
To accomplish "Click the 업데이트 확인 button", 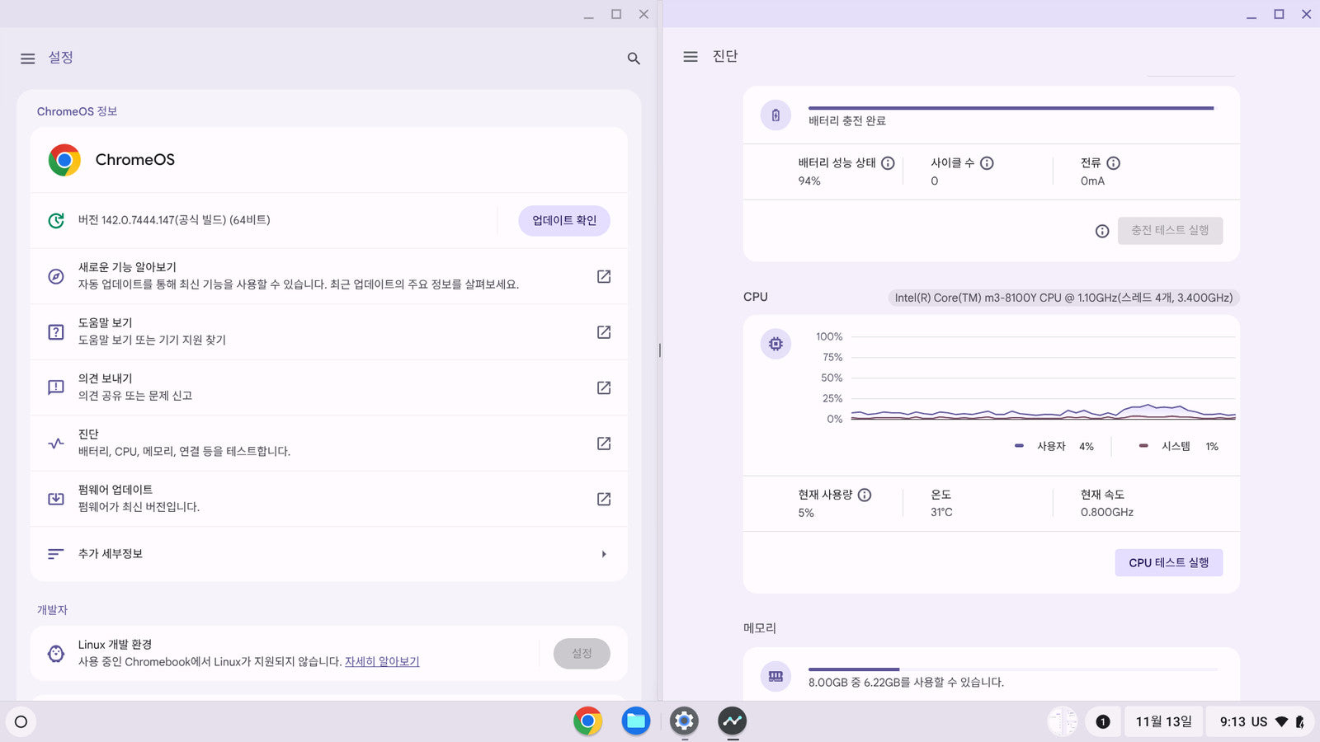I will (564, 221).
